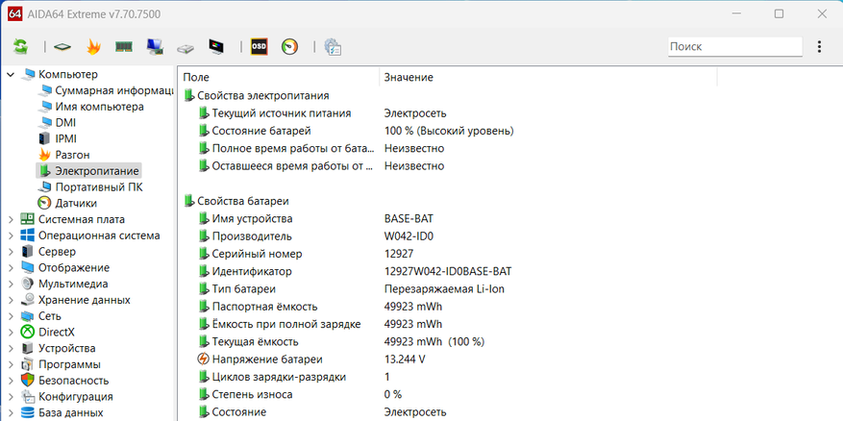Image resolution: width=843 pixels, height=421 pixels.
Task: Click the Поле column header
Action: tap(279, 78)
